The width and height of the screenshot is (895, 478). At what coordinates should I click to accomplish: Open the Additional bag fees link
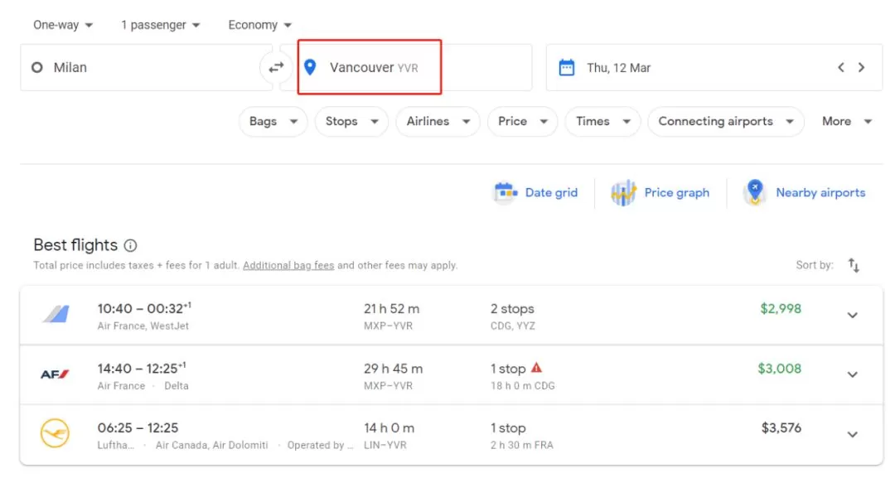(x=288, y=266)
